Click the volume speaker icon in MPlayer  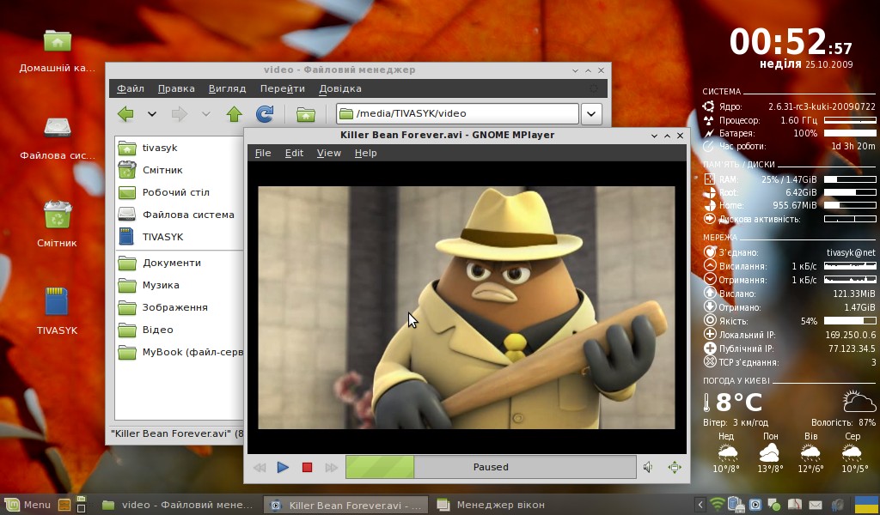coord(648,468)
